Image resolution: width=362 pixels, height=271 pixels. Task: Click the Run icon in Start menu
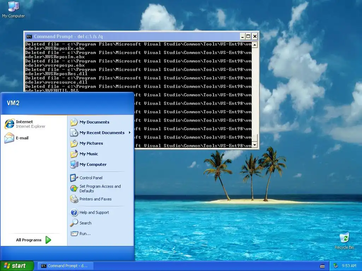74,234
